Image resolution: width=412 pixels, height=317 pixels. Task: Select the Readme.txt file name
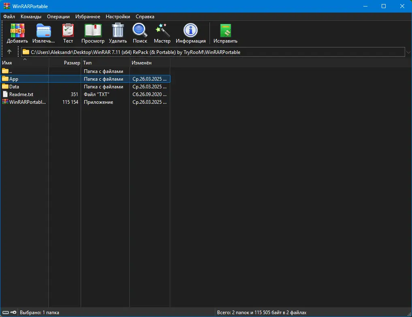click(21, 94)
